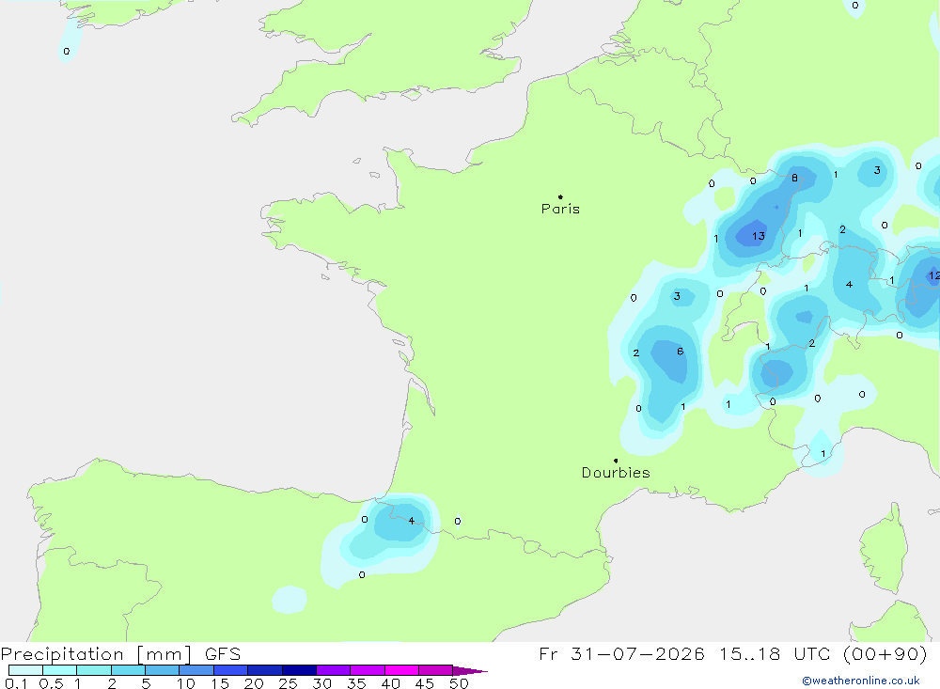The height and width of the screenshot is (689, 940).
Task: Click the 13 mm precipitation value
Action: coord(759,236)
